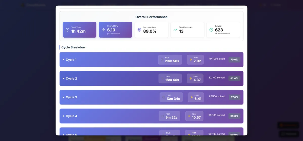Click the yellow lightning icon in Cycle 2 PPM
This screenshot has height=141, width=303.
[x=191, y=78]
